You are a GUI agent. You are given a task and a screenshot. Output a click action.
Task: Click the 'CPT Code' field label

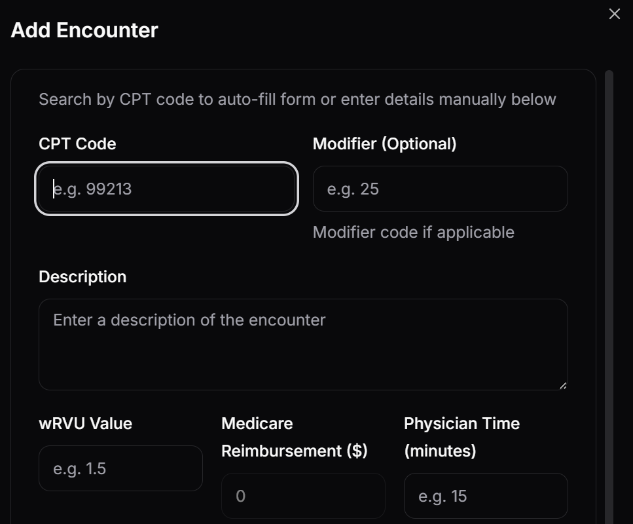(x=77, y=144)
